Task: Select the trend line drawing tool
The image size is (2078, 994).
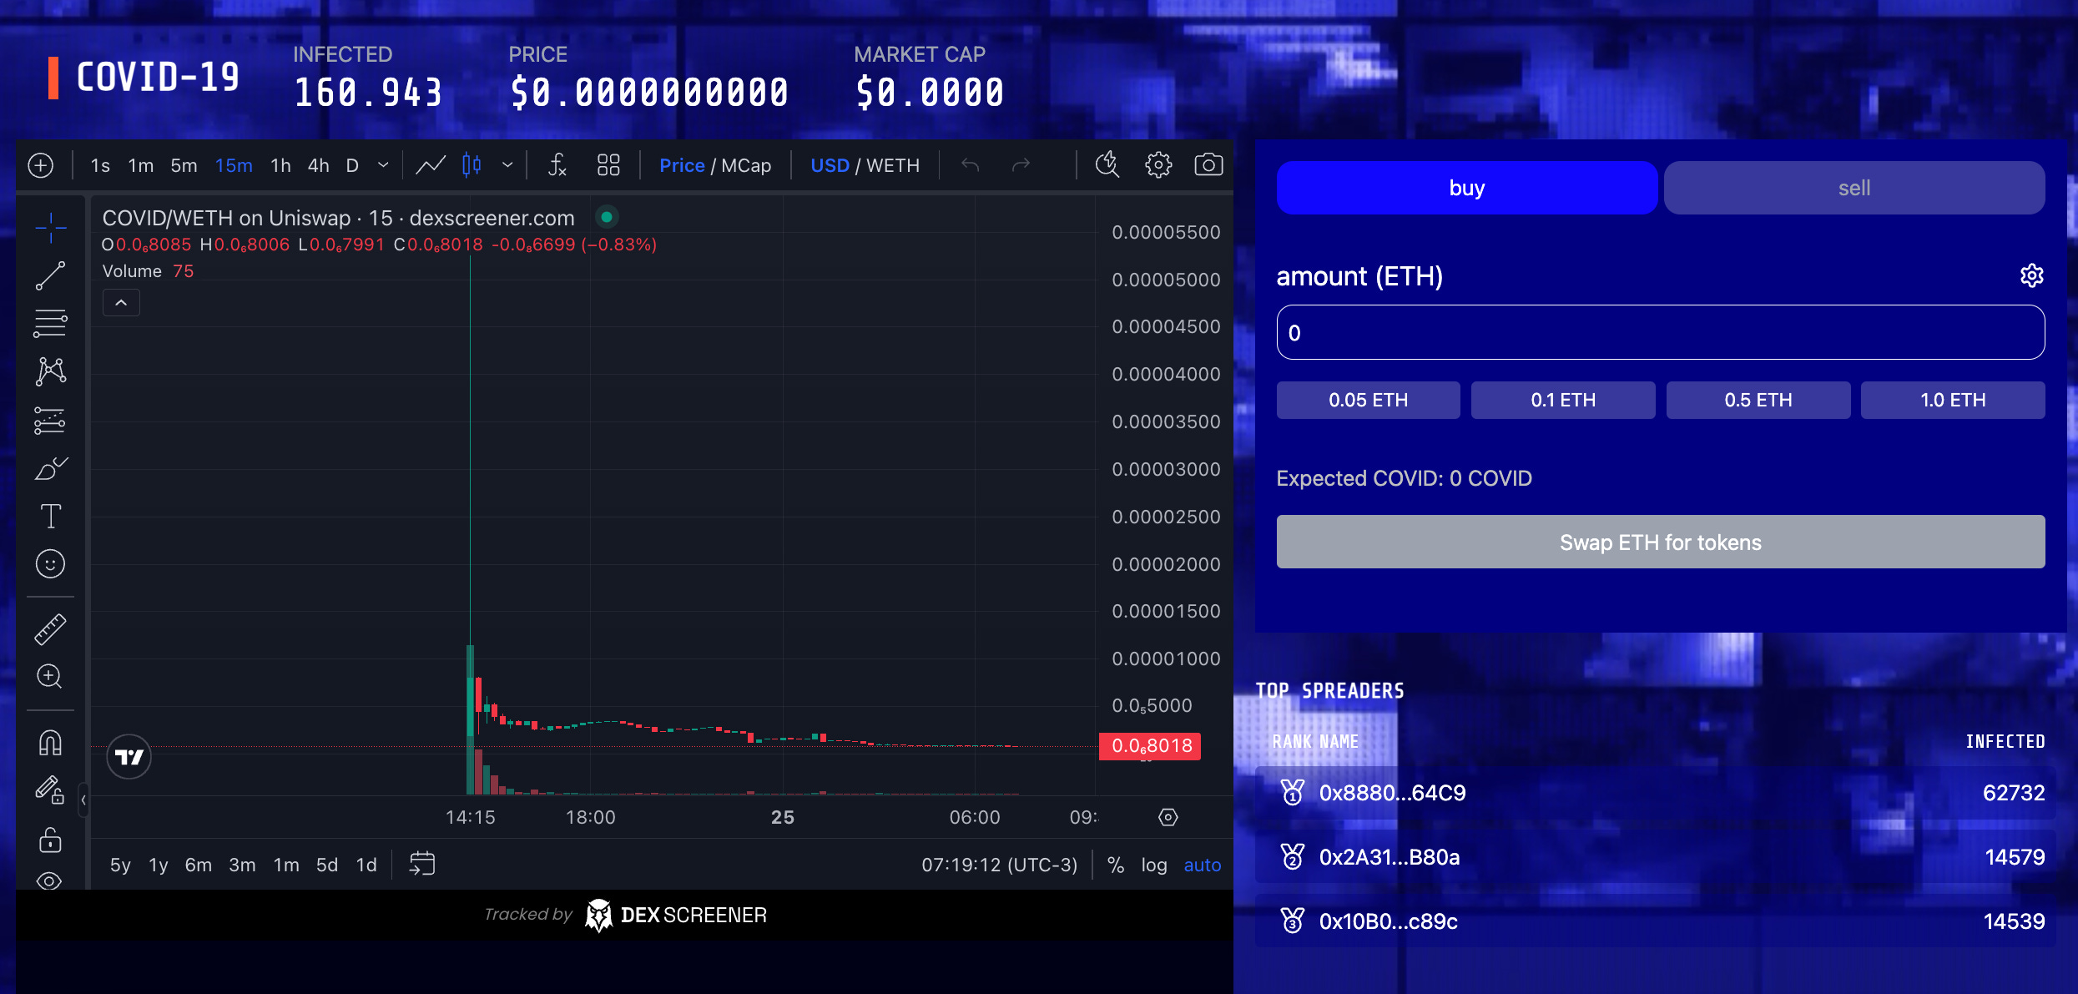Action: pyautogui.click(x=50, y=275)
